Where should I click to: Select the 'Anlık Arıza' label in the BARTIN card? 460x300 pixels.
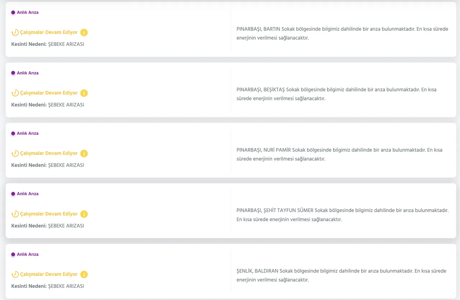tap(28, 13)
